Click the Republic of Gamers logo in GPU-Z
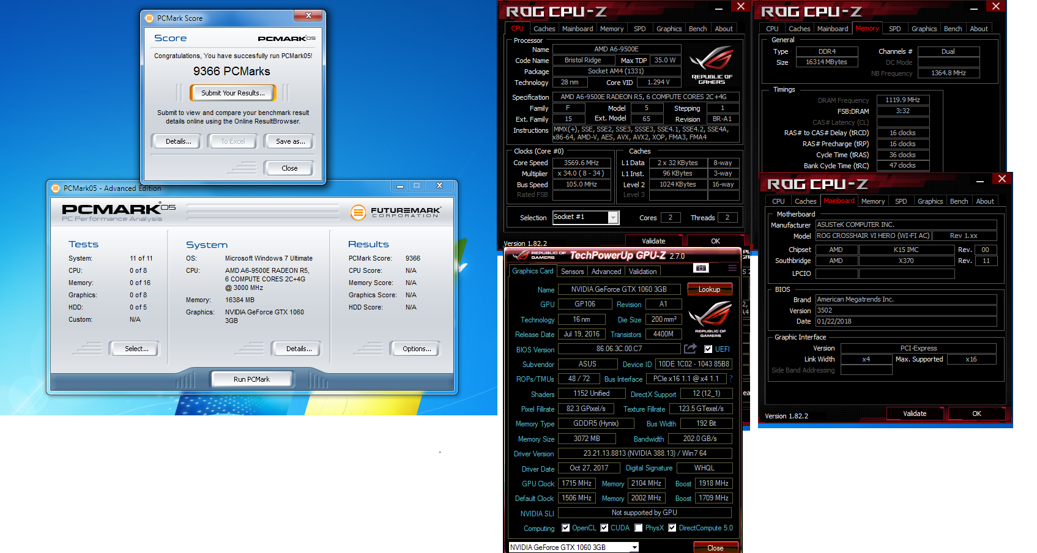The width and height of the screenshot is (1037, 553). coord(710,321)
